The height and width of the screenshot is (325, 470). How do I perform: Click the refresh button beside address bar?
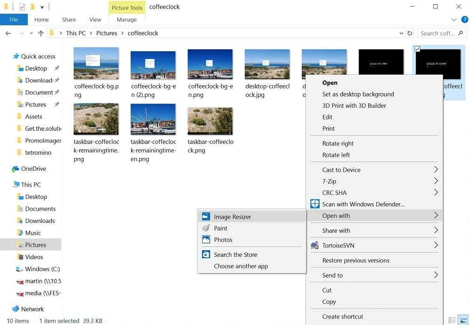[x=410, y=33]
